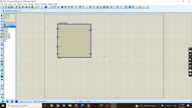Open the View menu
Screen dimensions: 192x108
coord(10,4)
